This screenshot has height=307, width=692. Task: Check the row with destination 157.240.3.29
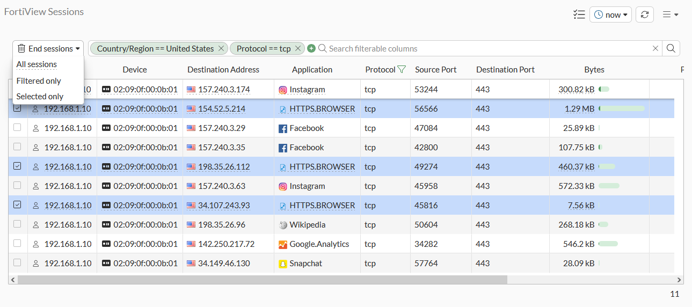[x=17, y=128]
